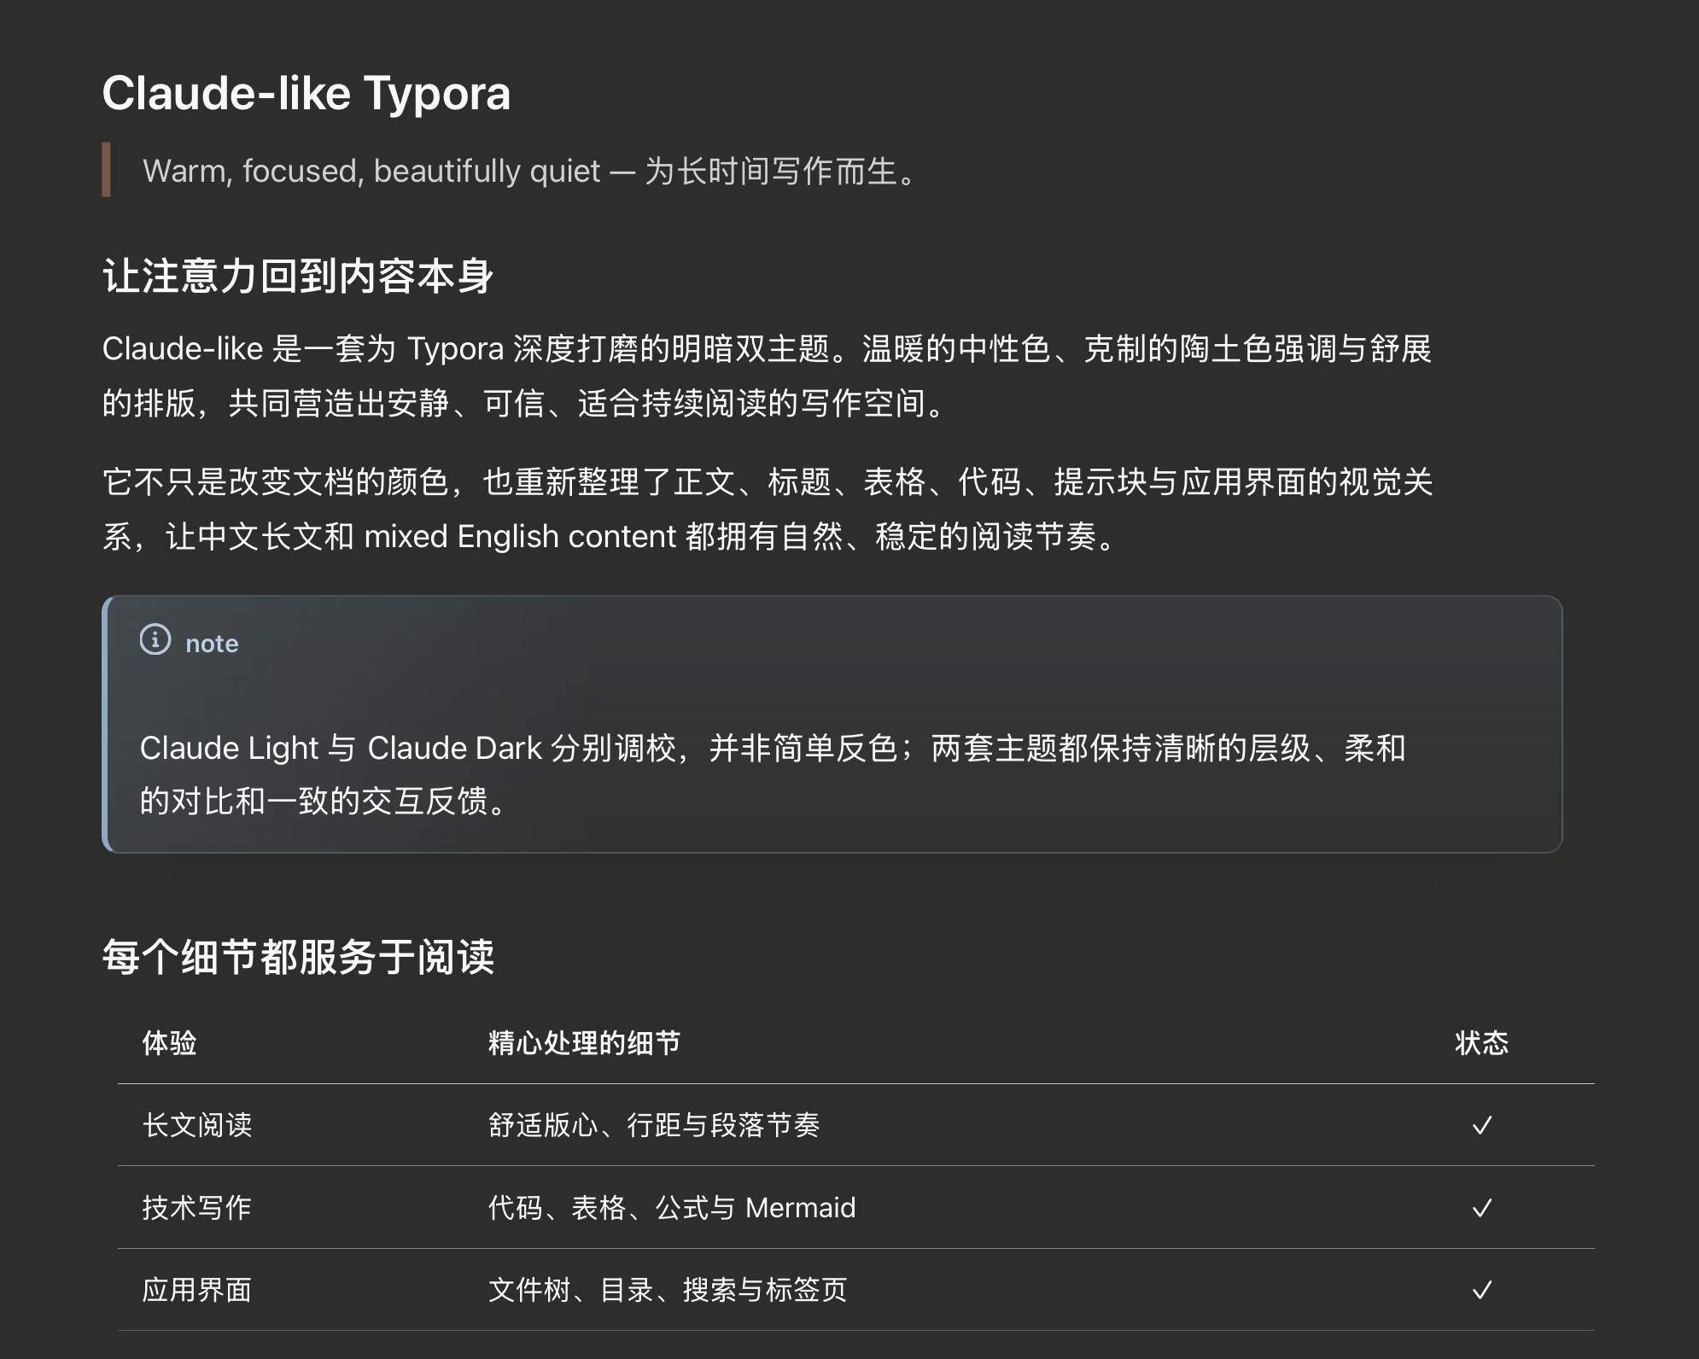
Task: Place cursor in heading "让注意力回到内容本身"
Action: coord(298,277)
